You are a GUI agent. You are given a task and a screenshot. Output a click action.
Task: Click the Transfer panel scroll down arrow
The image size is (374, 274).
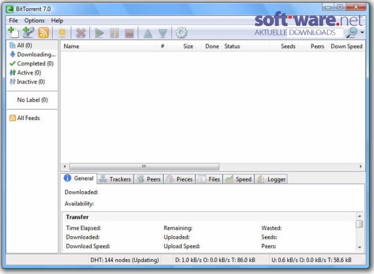coord(359,247)
